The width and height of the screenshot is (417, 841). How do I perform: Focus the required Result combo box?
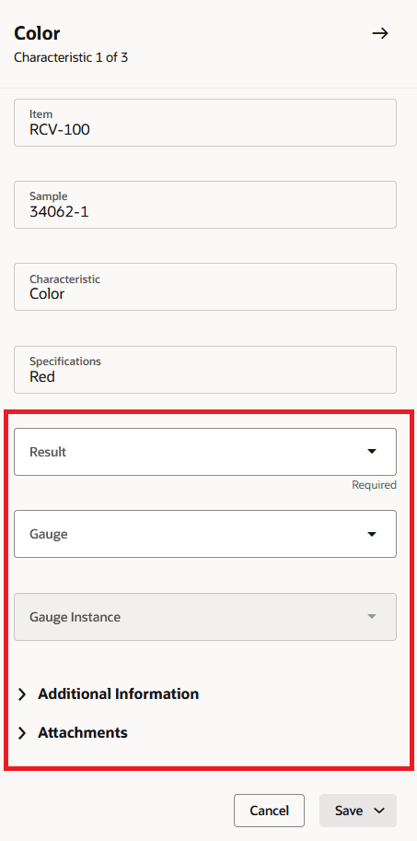pos(205,452)
